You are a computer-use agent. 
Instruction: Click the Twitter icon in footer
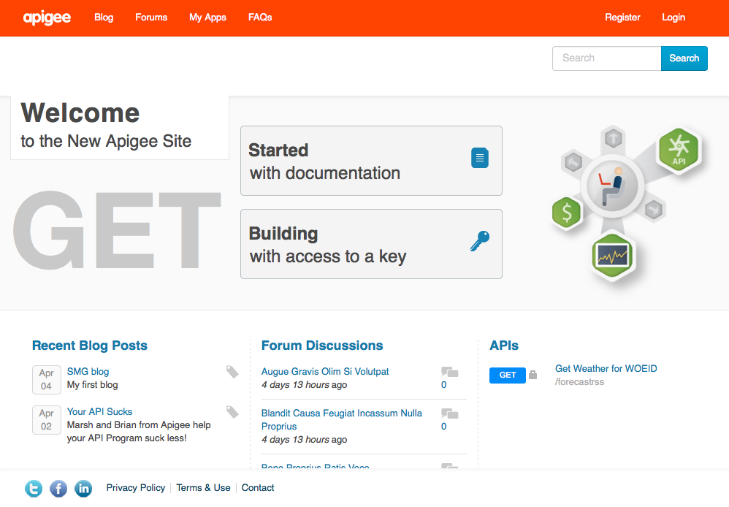click(x=34, y=489)
